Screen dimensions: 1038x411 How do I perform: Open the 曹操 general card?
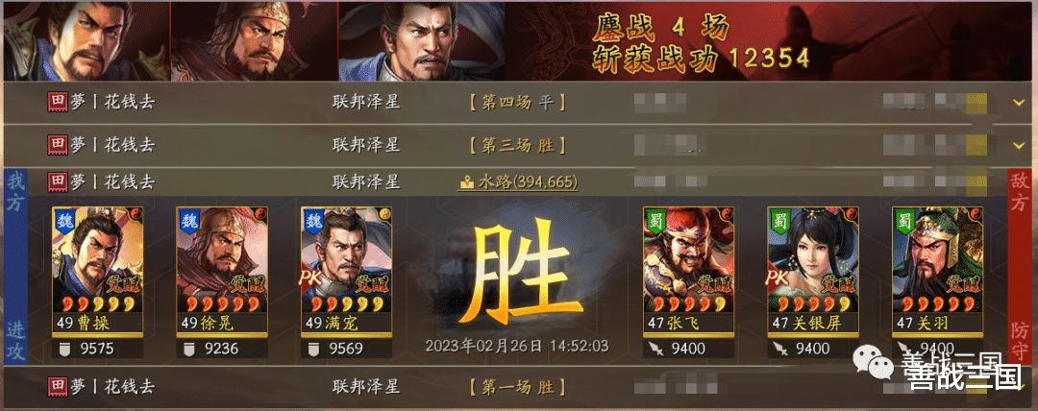tap(97, 272)
